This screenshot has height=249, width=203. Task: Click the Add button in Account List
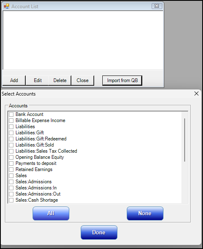(14, 80)
